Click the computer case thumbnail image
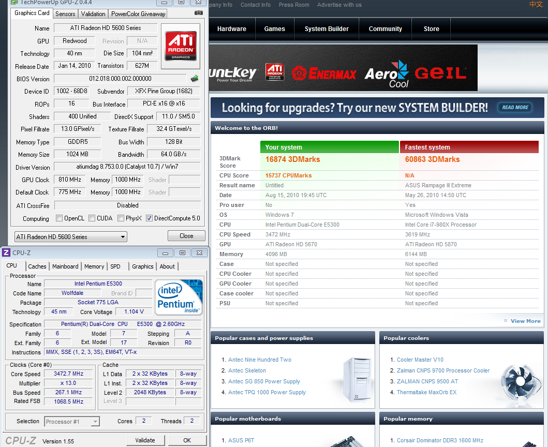Viewport: 548px width, 447px height. coord(356,380)
